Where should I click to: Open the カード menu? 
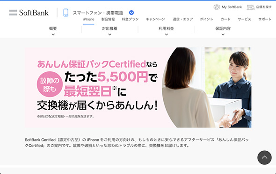225,19
